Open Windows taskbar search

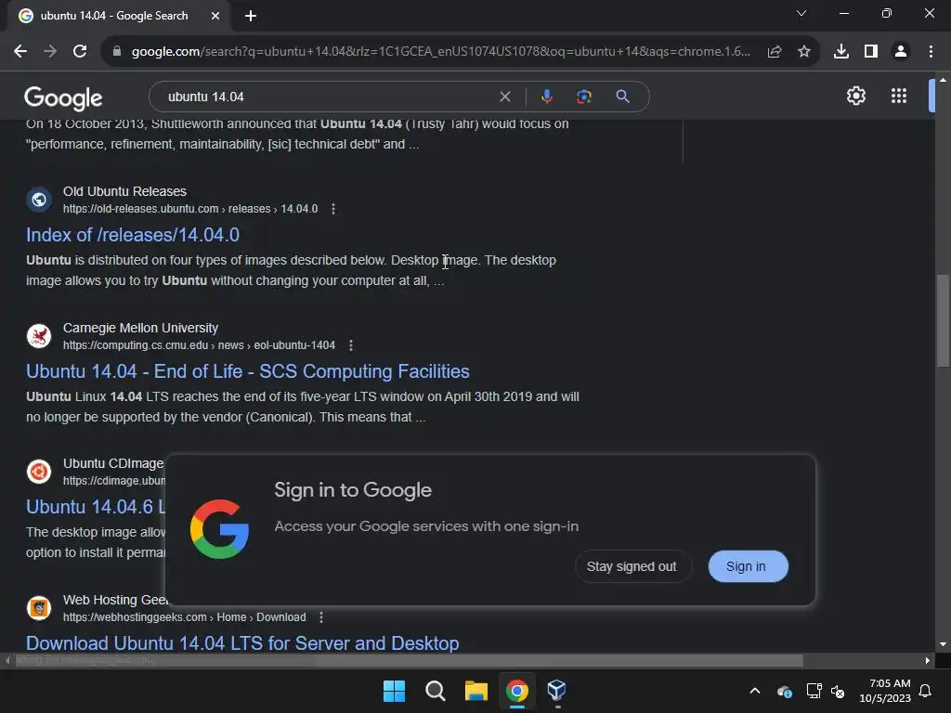click(x=435, y=691)
